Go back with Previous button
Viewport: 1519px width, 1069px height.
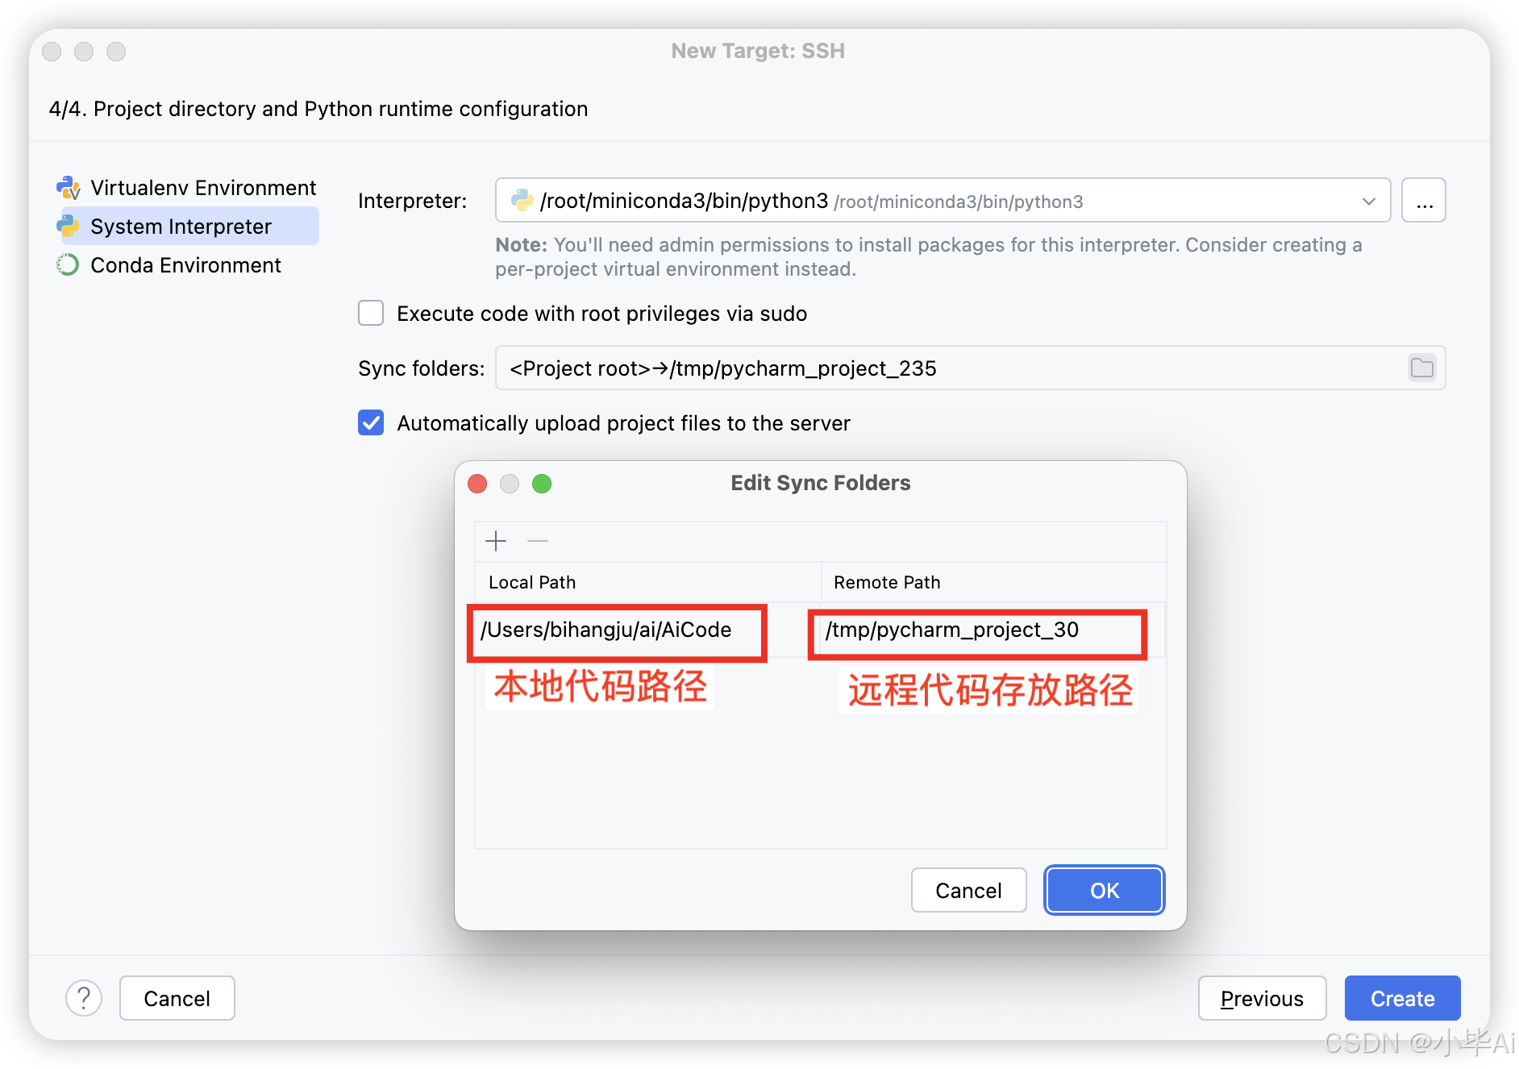coord(1262,998)
